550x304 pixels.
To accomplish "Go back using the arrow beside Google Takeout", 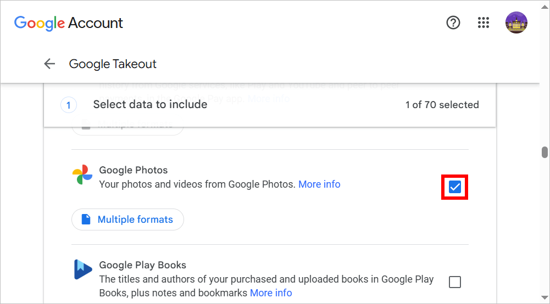I will click(x=50, y=64).
